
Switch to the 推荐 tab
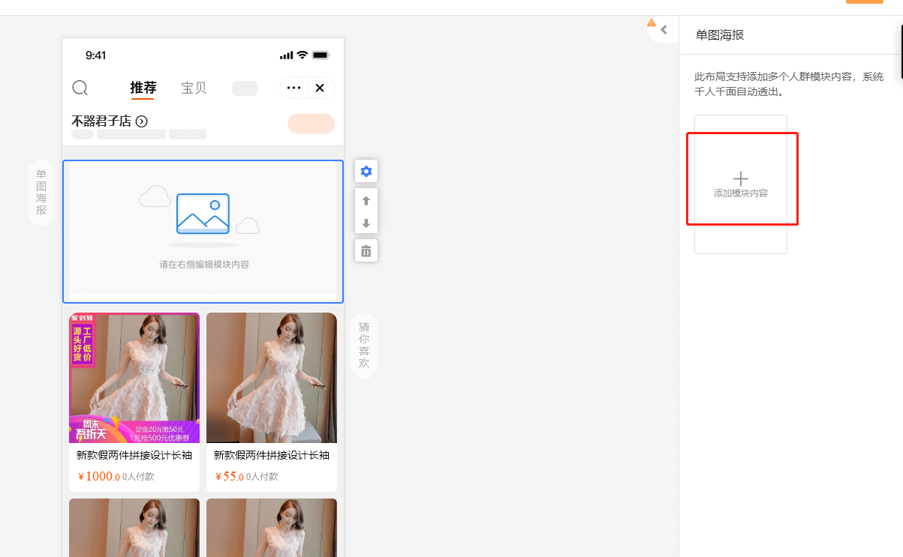[143, 88]
